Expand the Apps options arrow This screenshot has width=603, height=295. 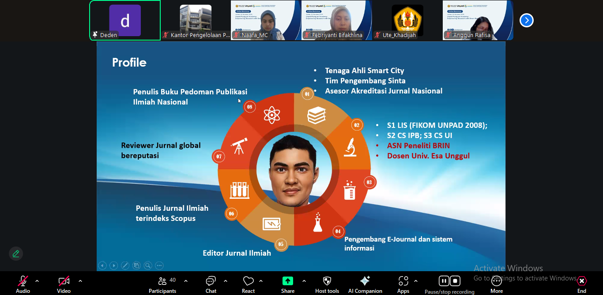415,281
